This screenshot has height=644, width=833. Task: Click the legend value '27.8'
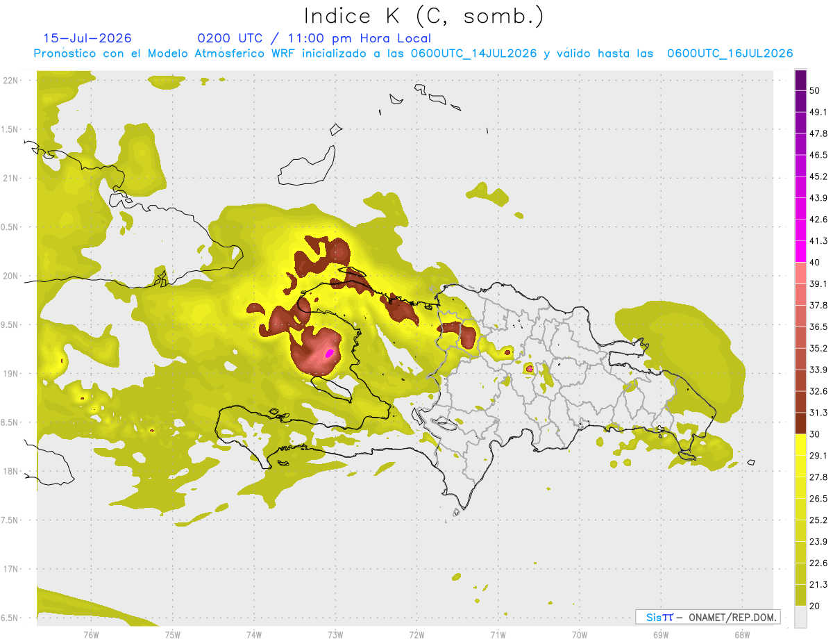pyautogui.click(x=818, y=477)
